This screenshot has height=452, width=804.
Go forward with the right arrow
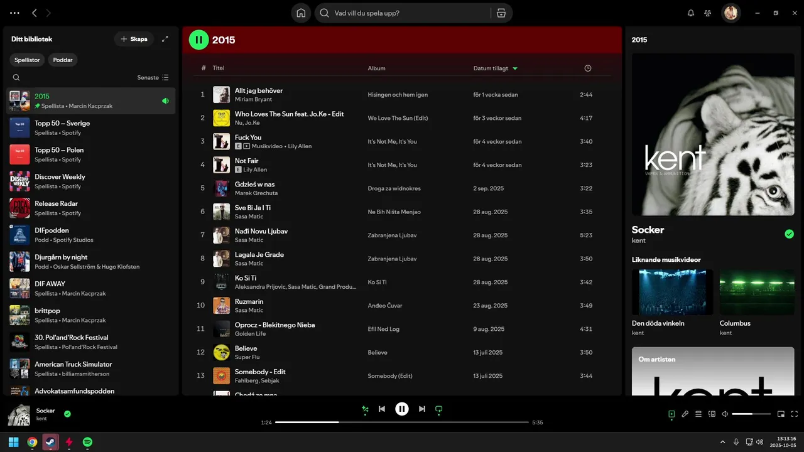pos(49,13)
